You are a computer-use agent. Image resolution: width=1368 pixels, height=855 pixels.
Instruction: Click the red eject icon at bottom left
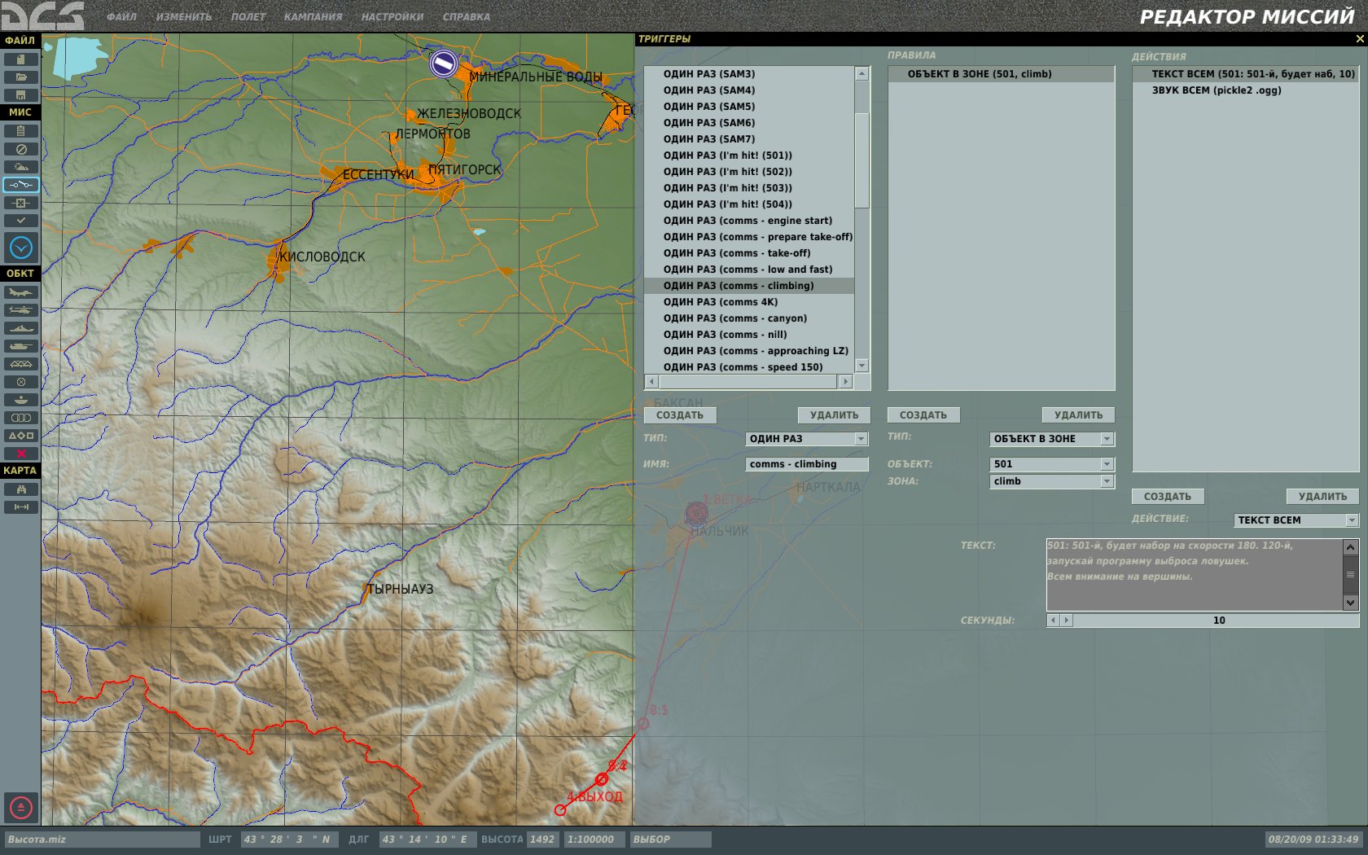pyautogui.click(x=21, y=808)
